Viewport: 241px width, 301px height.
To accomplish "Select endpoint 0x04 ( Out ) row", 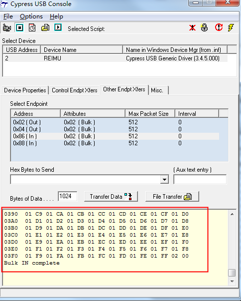I will tap(116, 129).
